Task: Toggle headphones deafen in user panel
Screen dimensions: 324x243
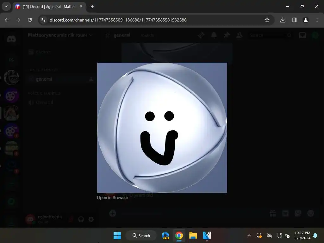Action: (x=81, y=219)
